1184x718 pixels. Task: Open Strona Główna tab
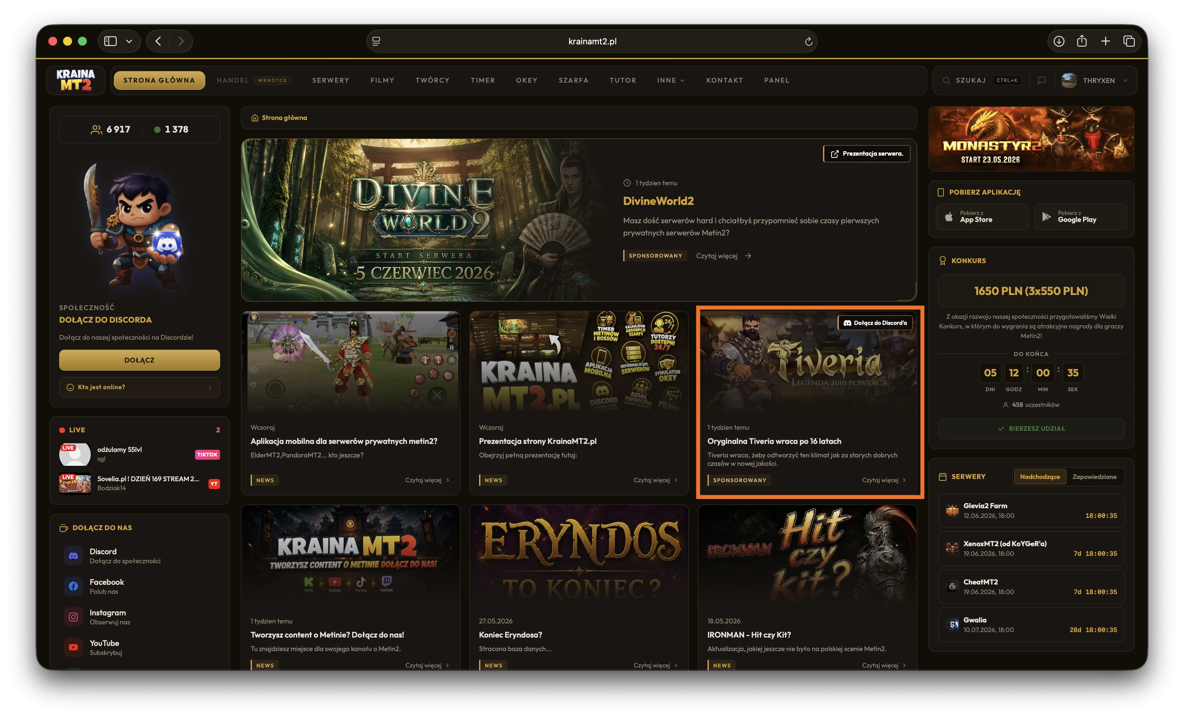(159, 80)
